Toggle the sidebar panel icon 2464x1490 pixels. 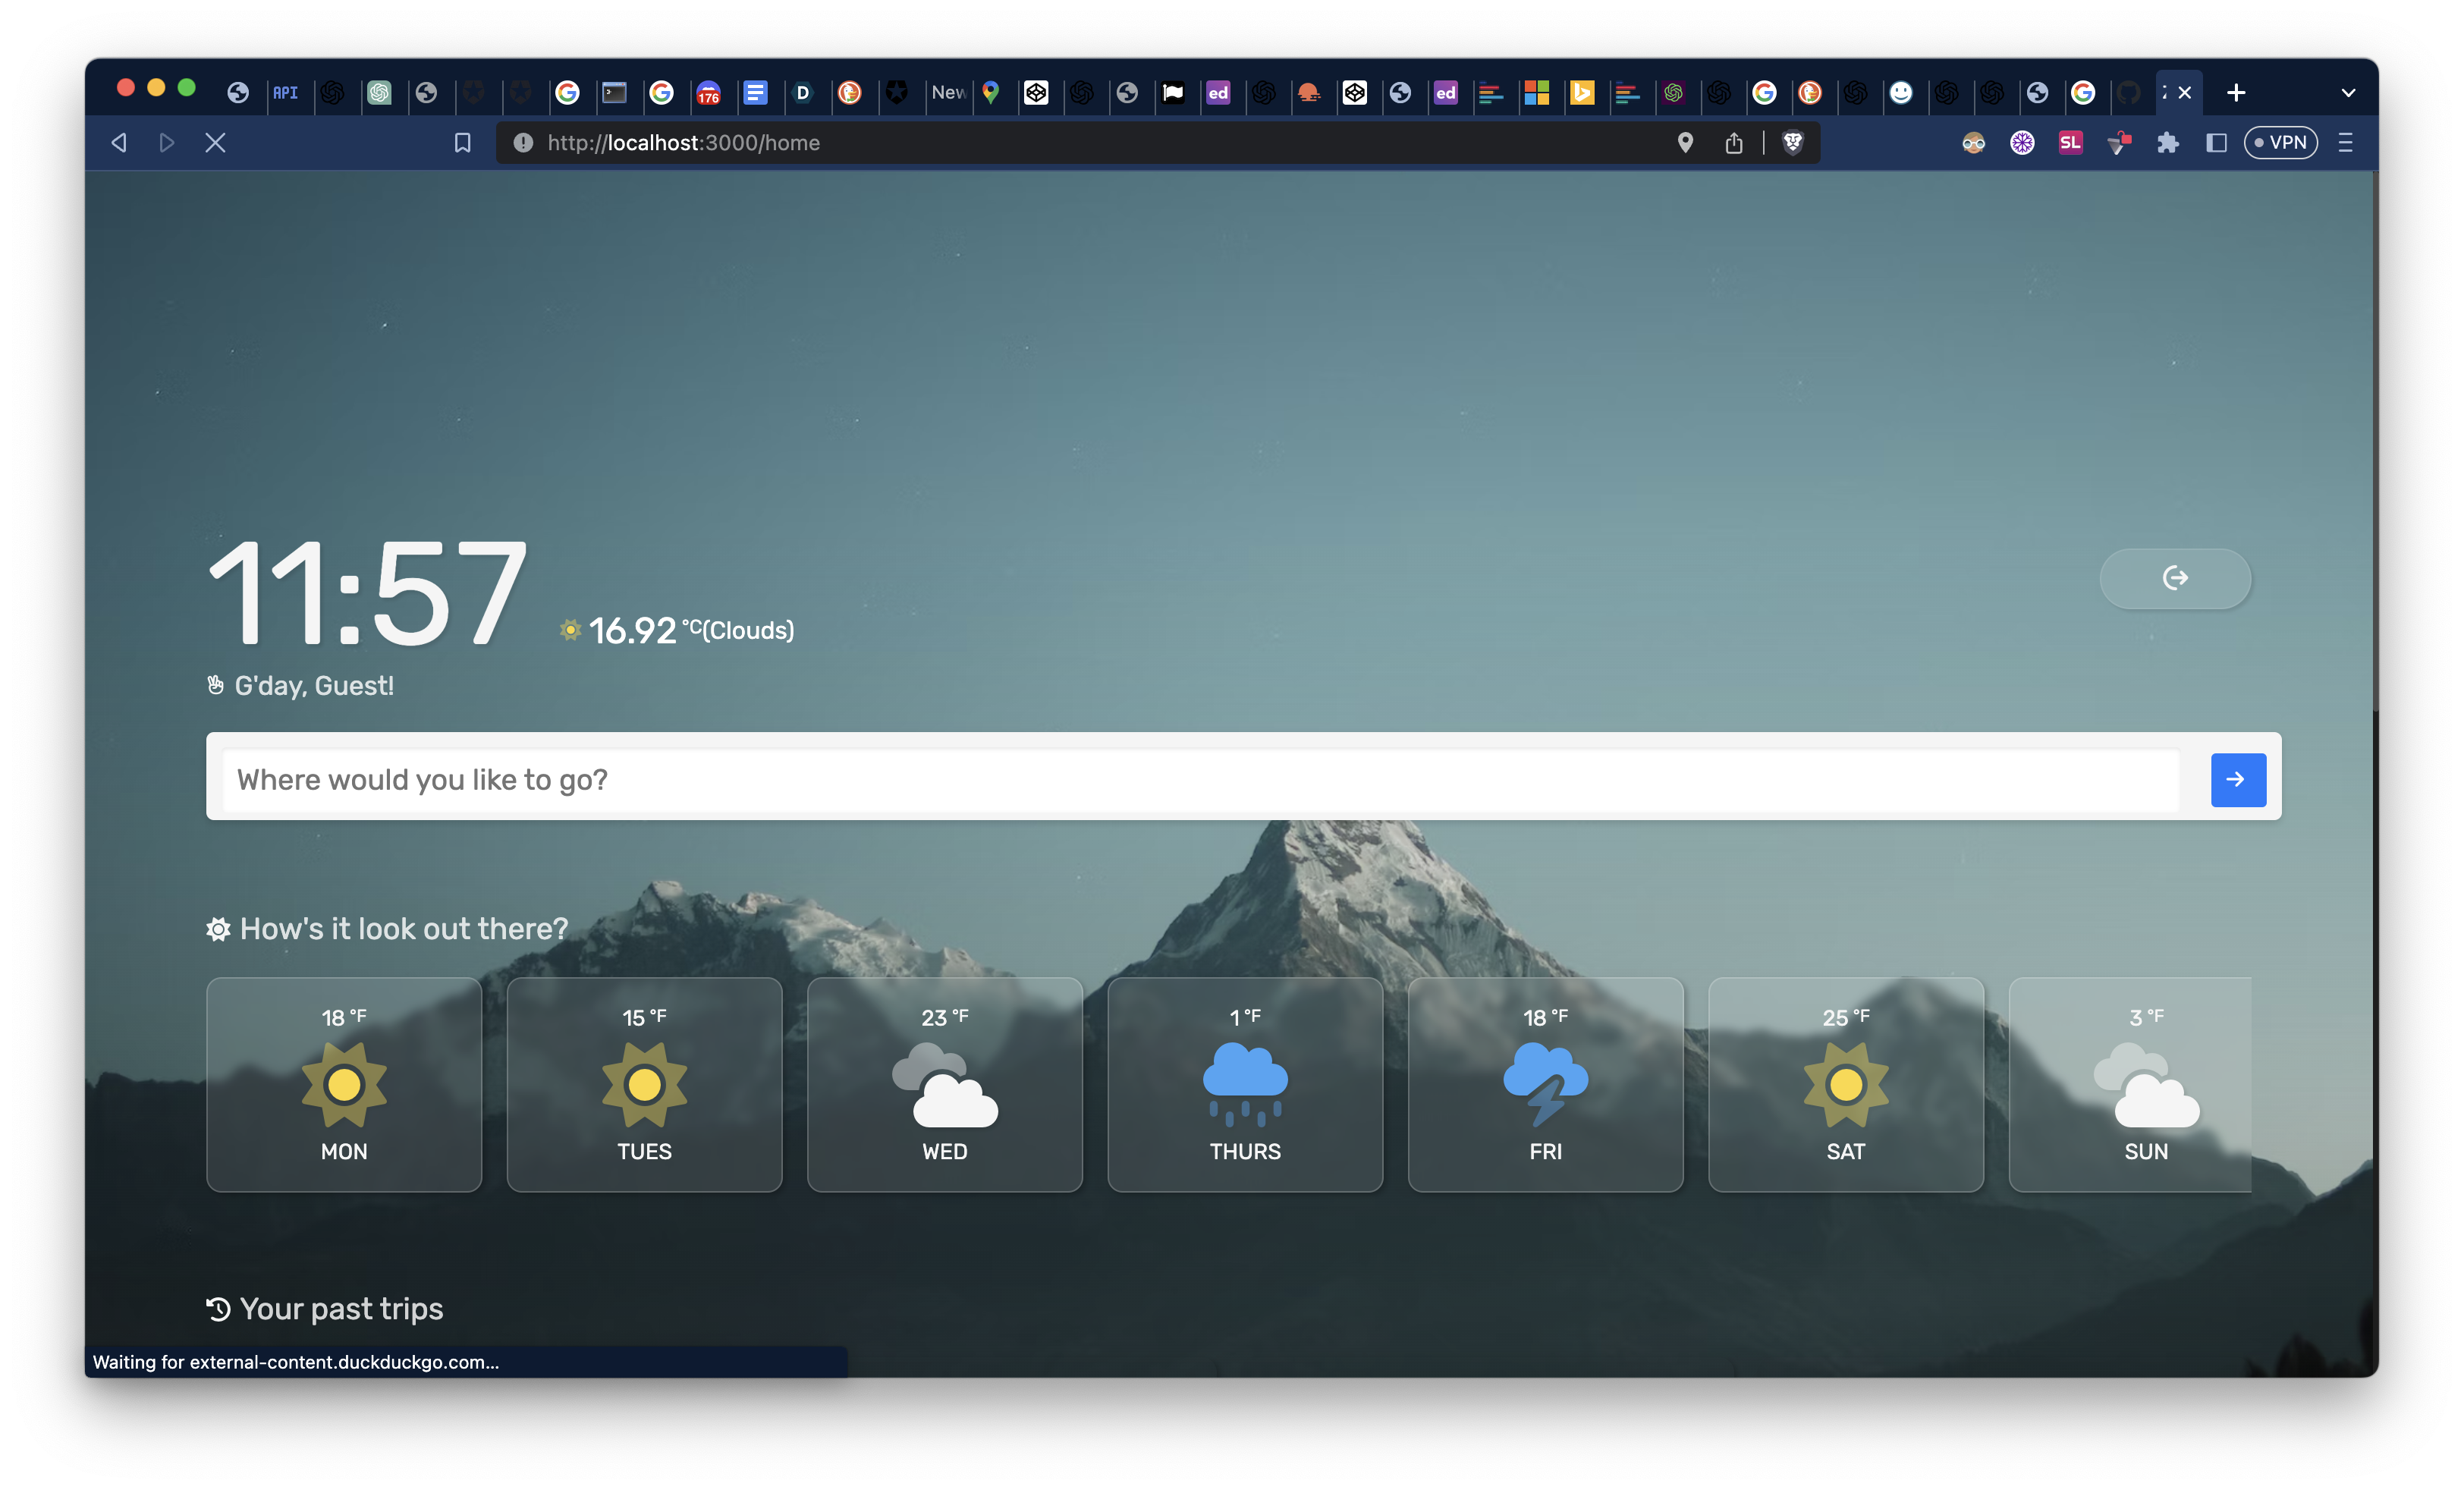point(2216,143)
